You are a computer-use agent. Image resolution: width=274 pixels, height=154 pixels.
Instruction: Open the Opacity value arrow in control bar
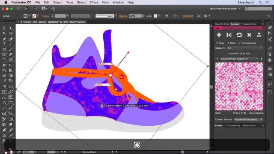tap(144, 16)
